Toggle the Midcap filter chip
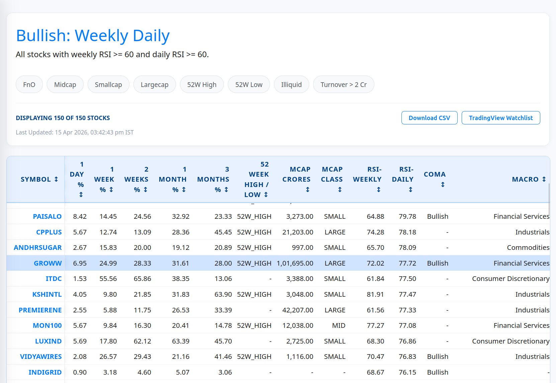The height and width of the screenshot is (383, 556). [x=65, y=84]
